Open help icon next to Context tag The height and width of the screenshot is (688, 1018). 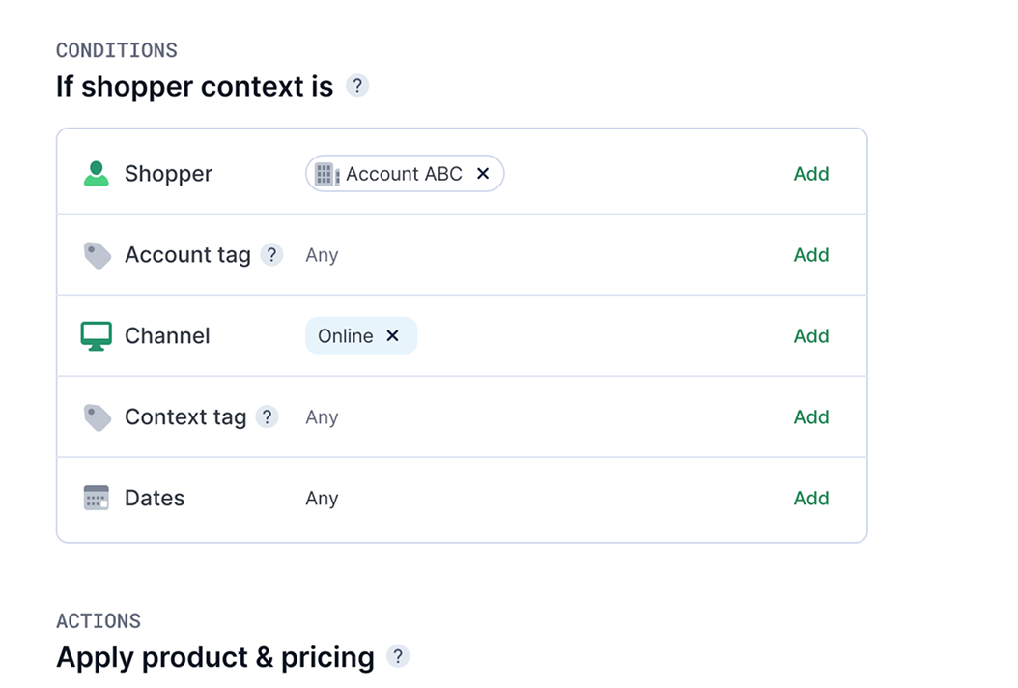267,417
